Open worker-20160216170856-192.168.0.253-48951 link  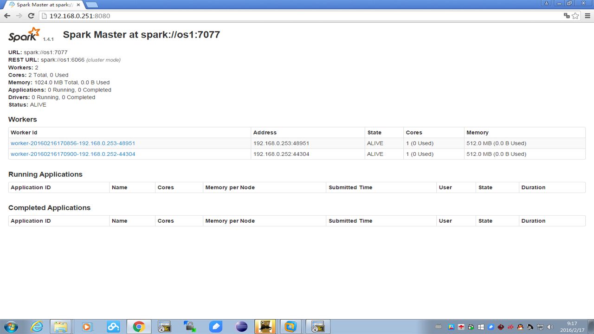[x=73, y=143]
